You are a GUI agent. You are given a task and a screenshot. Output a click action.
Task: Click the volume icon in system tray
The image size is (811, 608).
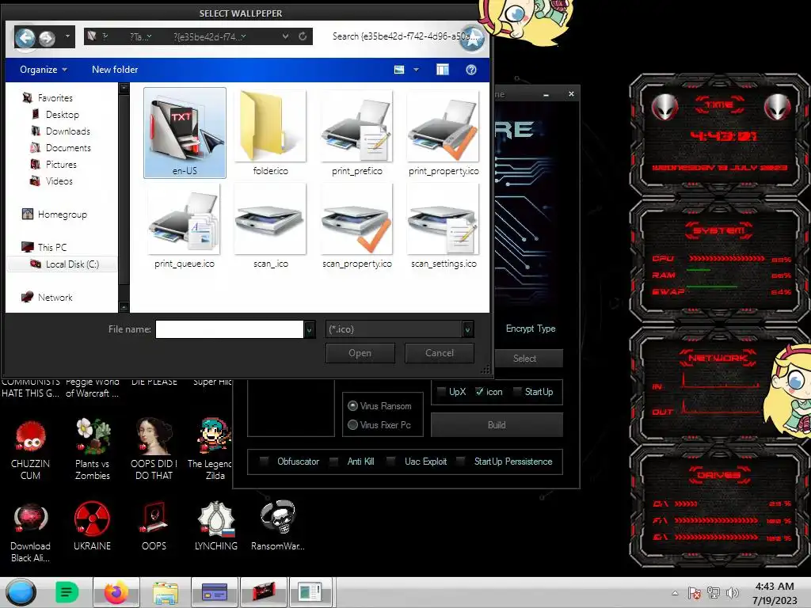(733, 593)
